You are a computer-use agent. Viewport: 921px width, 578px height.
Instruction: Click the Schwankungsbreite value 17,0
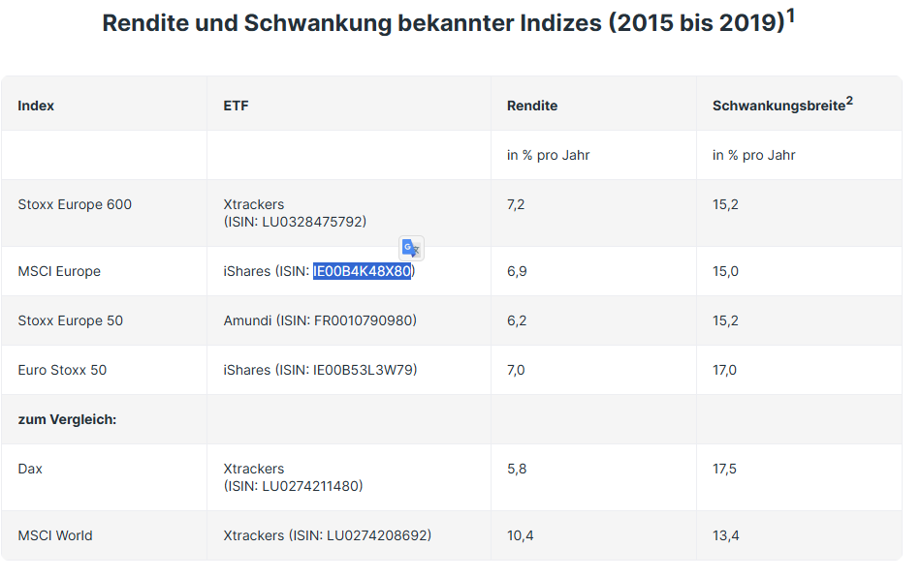(724, 370)
